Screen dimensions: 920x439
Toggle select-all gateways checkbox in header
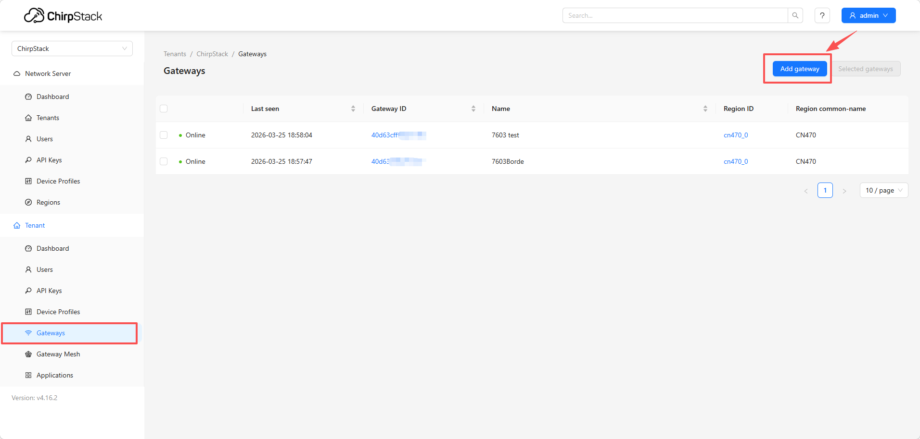pos(164,109)
